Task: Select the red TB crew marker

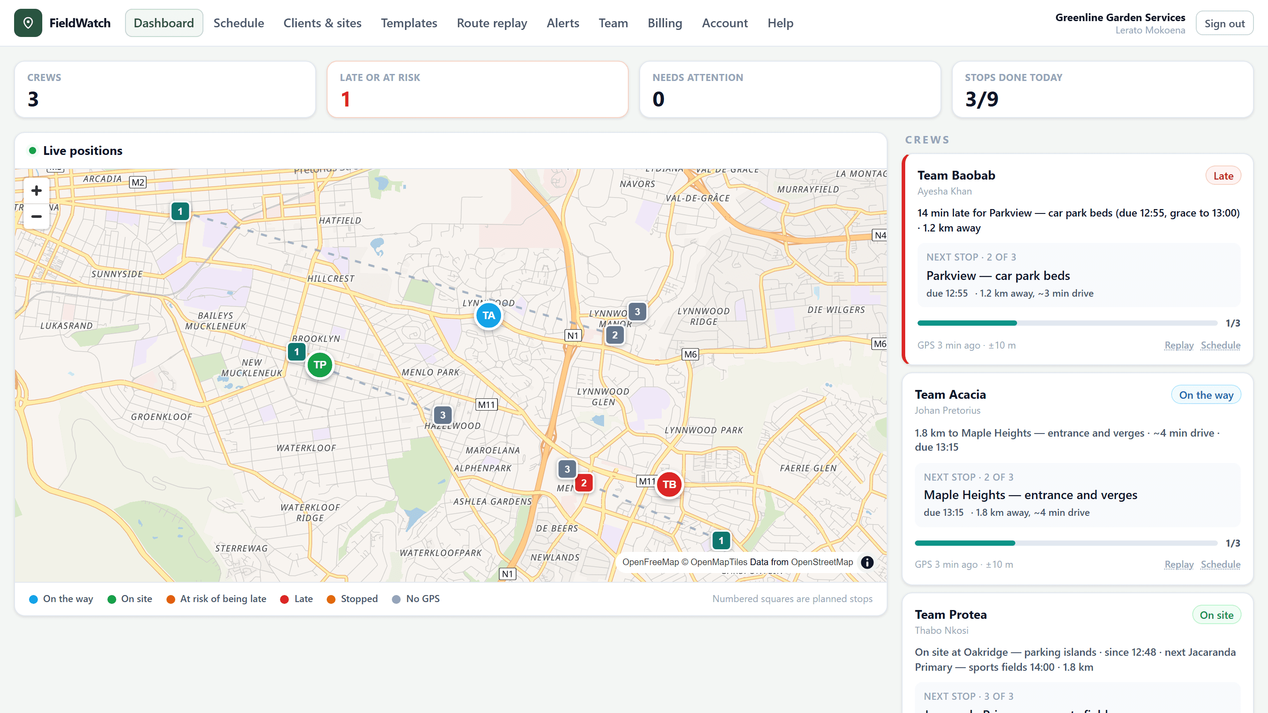Action: pyautogui.click(x=669, y=484)
